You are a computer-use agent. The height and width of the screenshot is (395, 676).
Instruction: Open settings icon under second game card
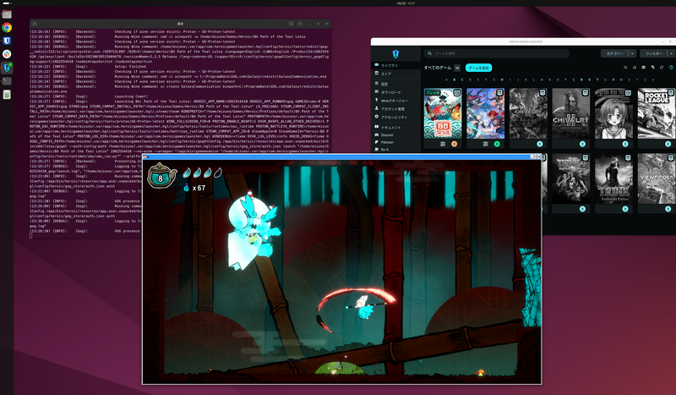tap(485, 144)
